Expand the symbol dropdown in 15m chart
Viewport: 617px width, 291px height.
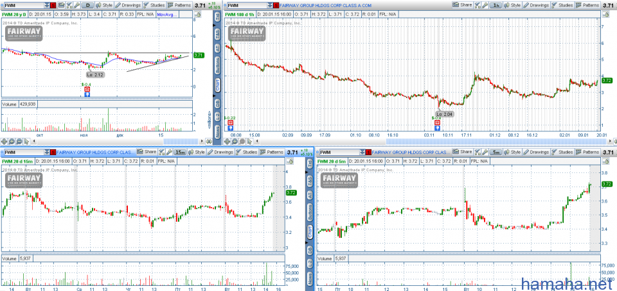tap(47, 152)
